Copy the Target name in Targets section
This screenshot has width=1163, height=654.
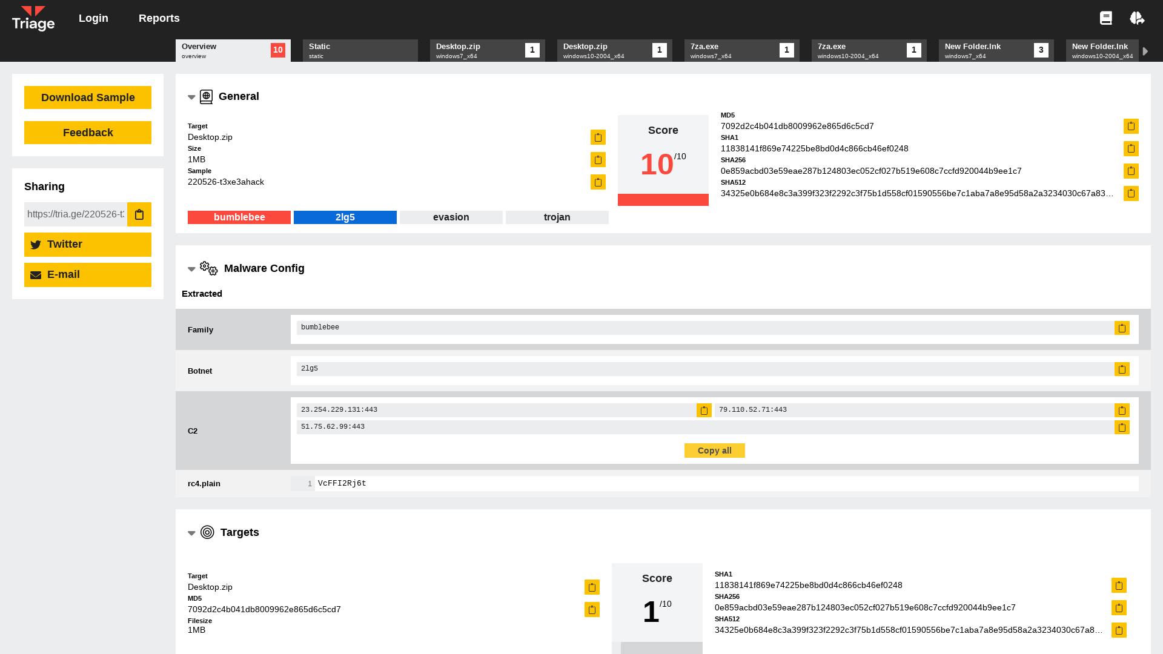[592, 587]
